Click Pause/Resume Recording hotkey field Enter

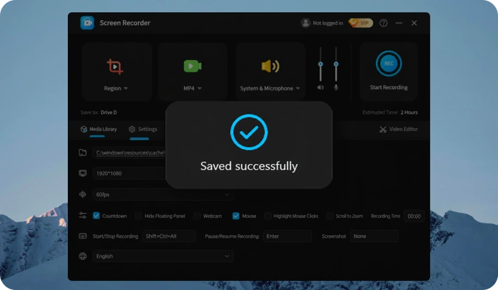(x=287, y=236)
